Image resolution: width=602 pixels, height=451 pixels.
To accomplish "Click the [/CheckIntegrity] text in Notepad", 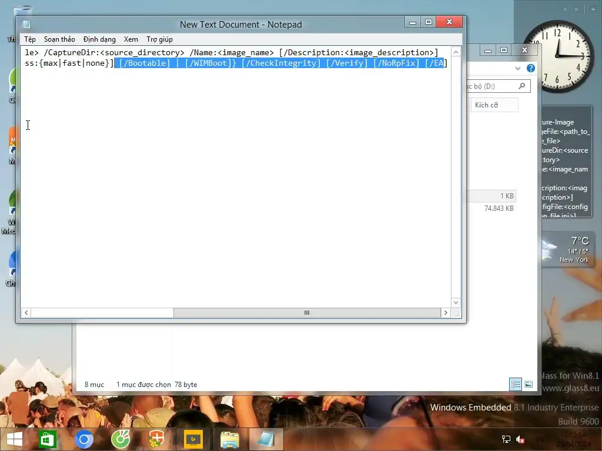I will [281, 63].
